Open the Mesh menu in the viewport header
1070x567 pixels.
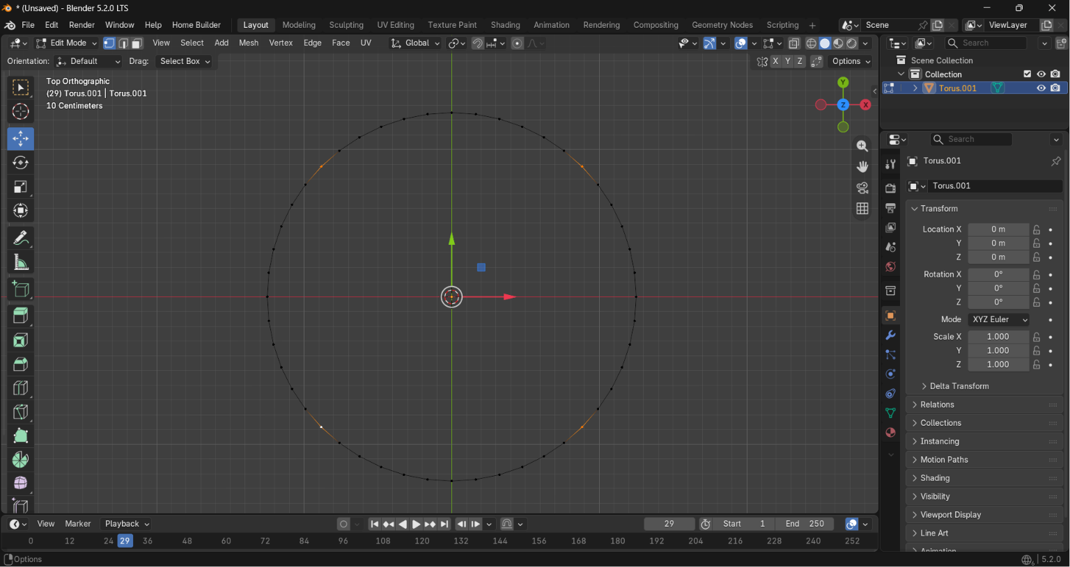[x=249, y=43]
